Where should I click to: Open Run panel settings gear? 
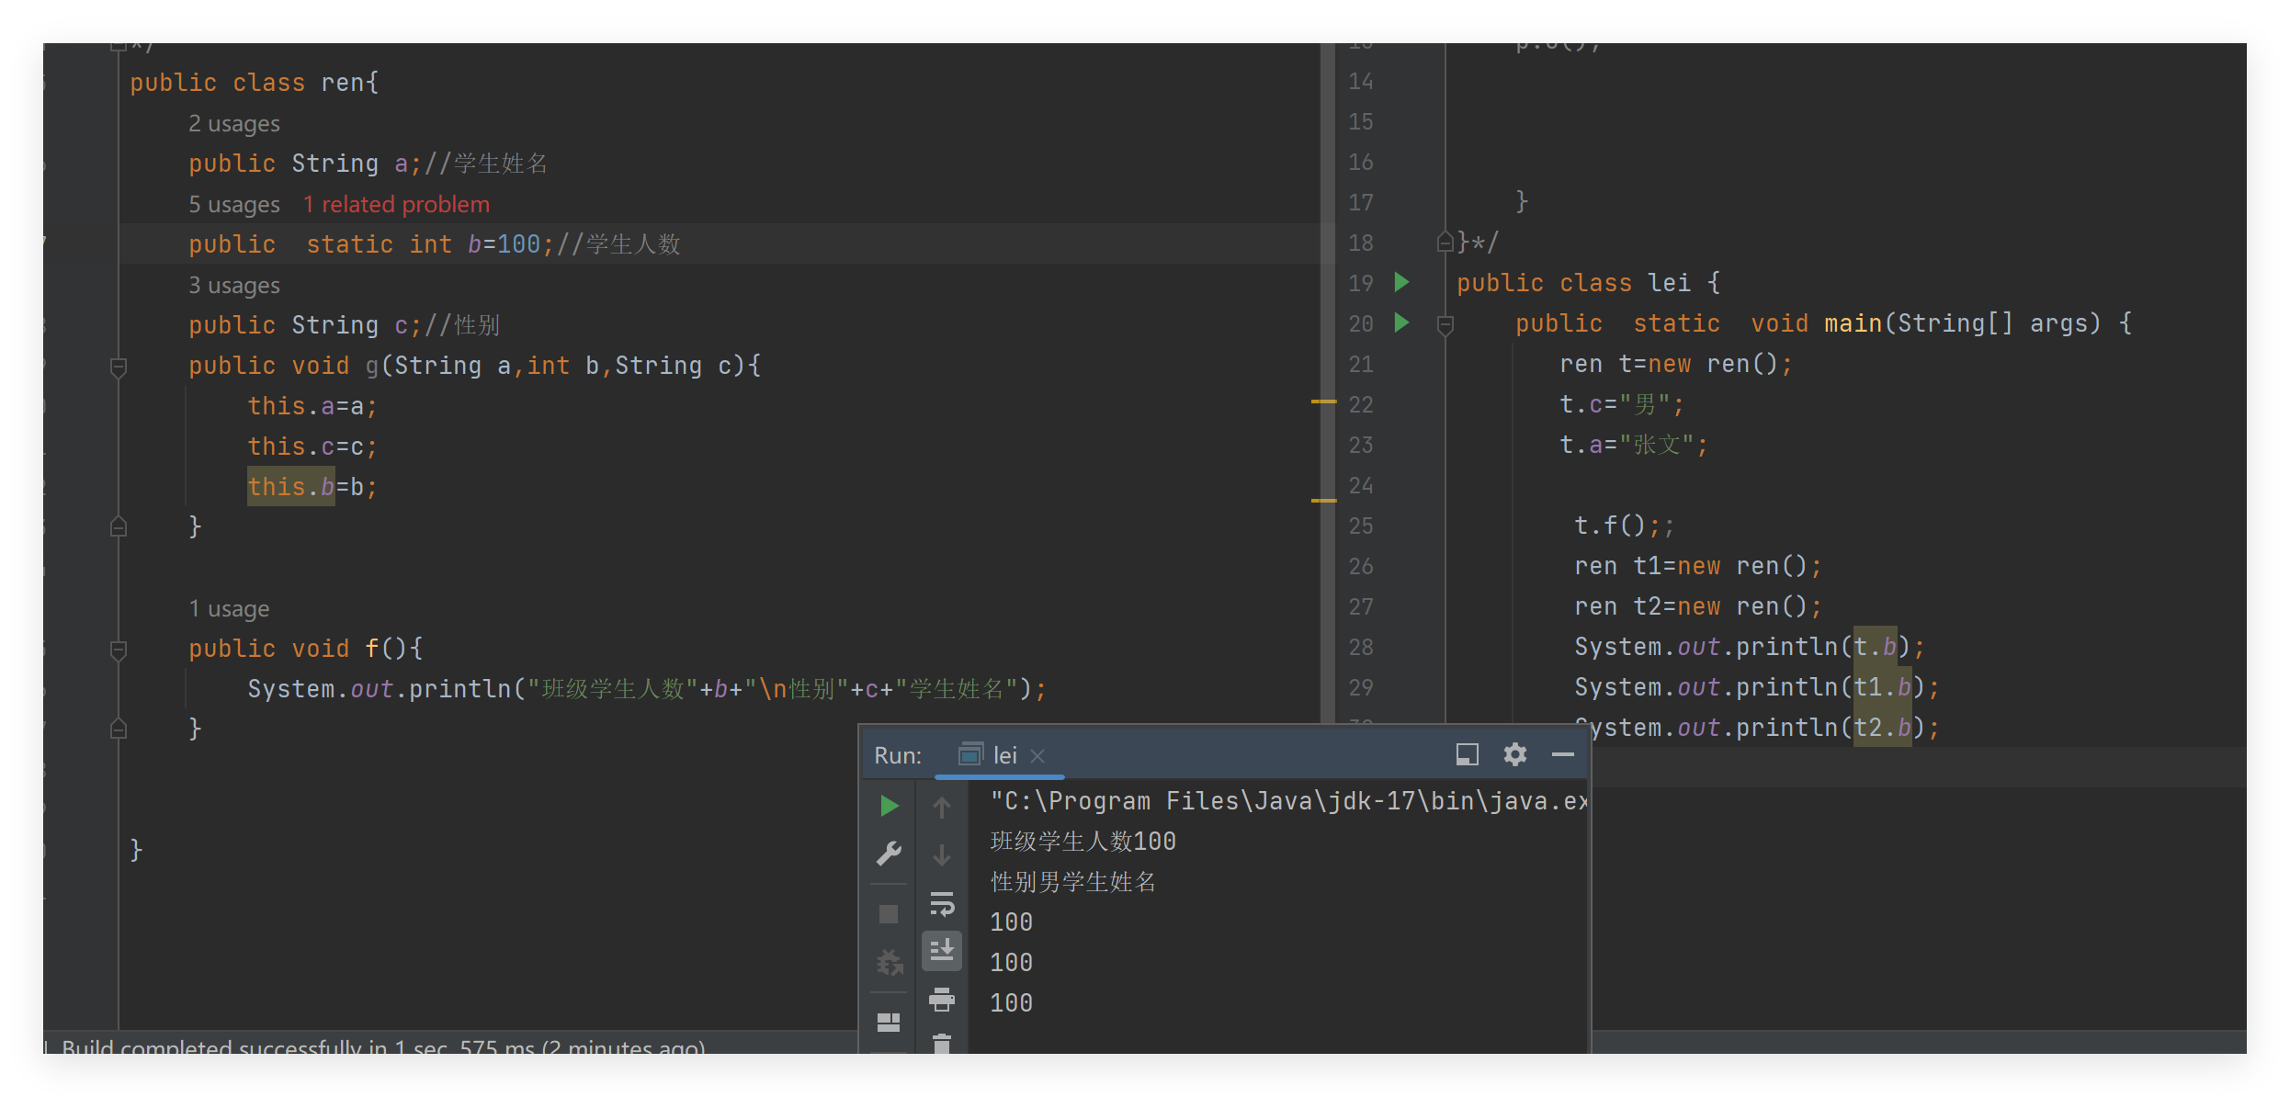1514,754
